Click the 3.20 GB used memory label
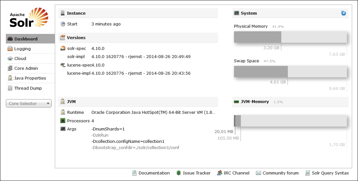Image resolution: width=358 pixels, height=181 pixels. coord(271,48)
